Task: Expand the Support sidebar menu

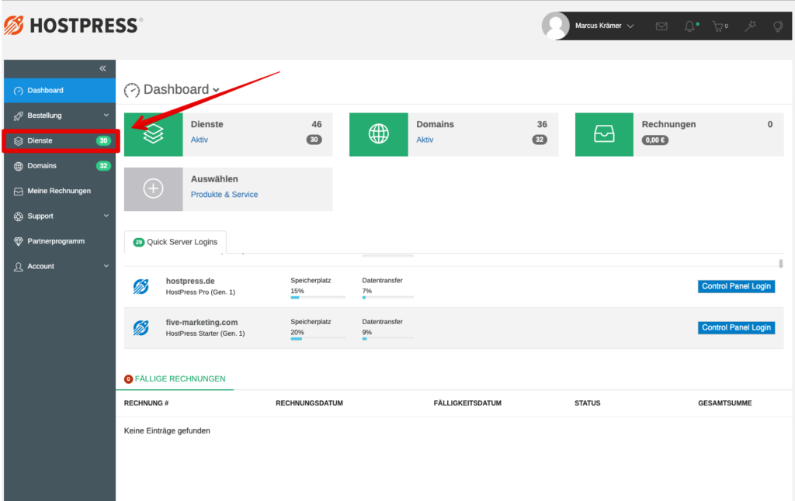Action: click(106, 216)
